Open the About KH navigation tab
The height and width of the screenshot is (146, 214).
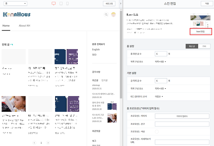[24, 26]
